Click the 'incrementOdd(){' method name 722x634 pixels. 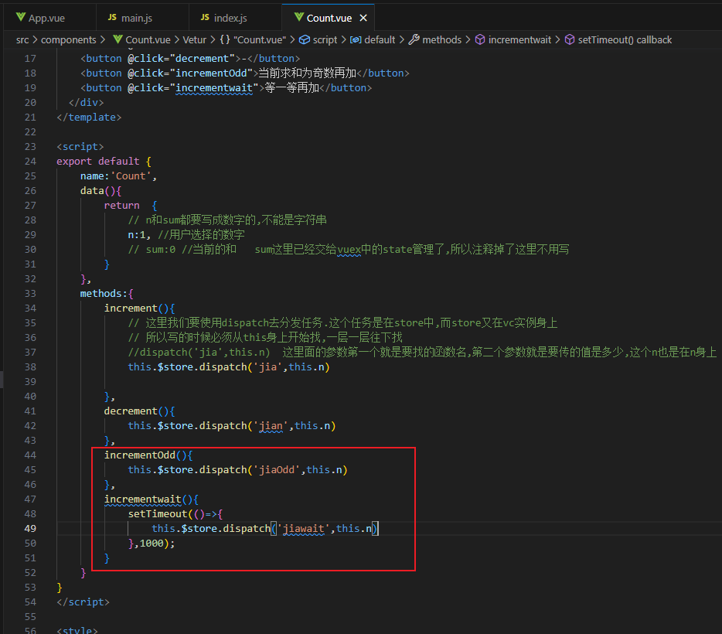(148, 455)
